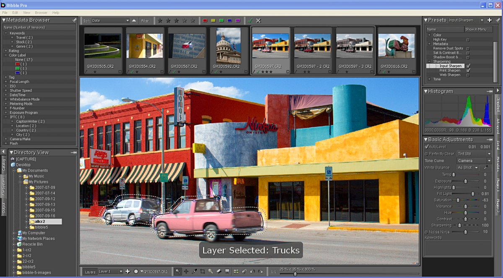
Task: Open the Sort by Date dropdown
Action: click(111, 21)
